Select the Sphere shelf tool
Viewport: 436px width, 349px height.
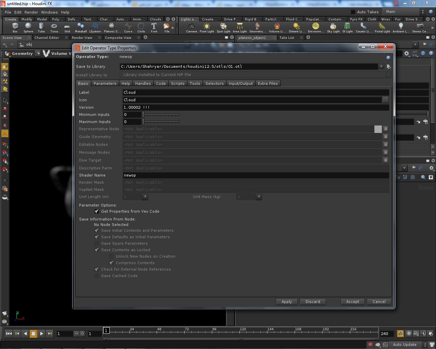(28, 28)
